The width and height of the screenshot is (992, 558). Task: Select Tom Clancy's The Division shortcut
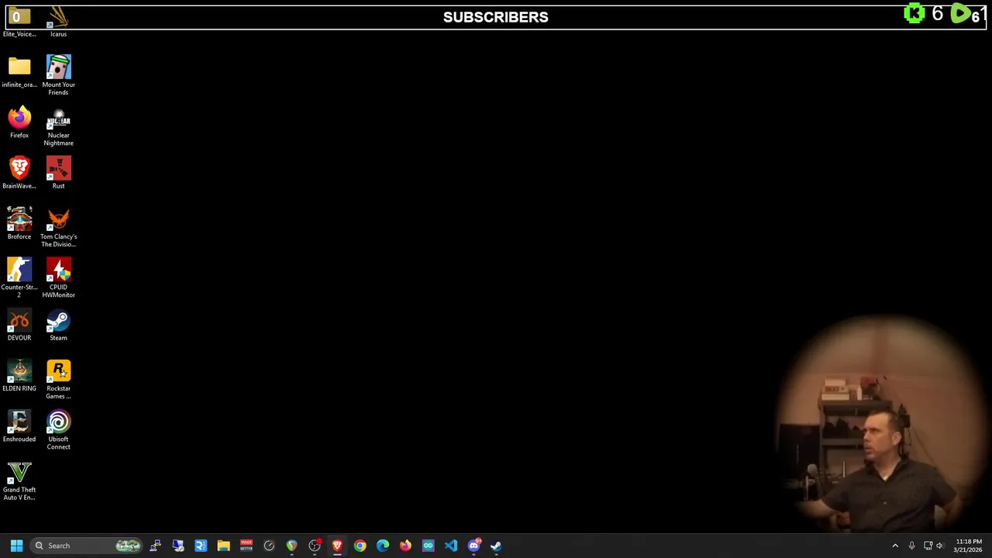point(58,227)
